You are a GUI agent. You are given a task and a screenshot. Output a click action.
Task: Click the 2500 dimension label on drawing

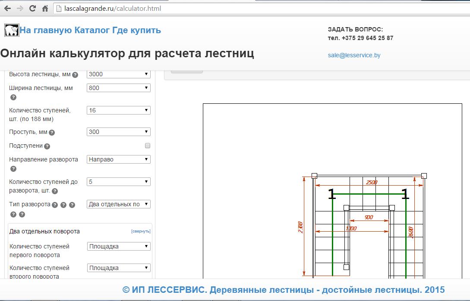coord(372,182)
